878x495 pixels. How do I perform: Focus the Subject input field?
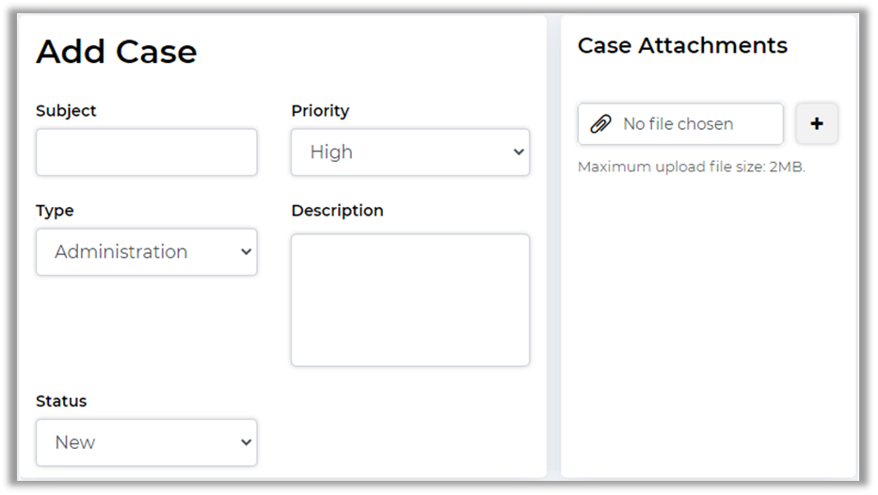click(x=146, y=152)
